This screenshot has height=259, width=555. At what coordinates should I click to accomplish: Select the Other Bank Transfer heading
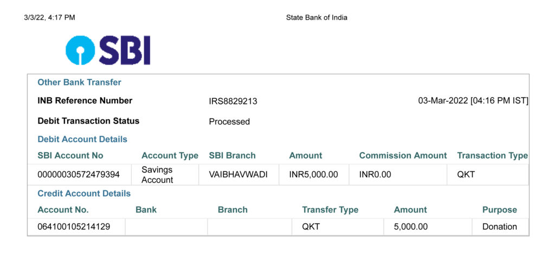79,82
